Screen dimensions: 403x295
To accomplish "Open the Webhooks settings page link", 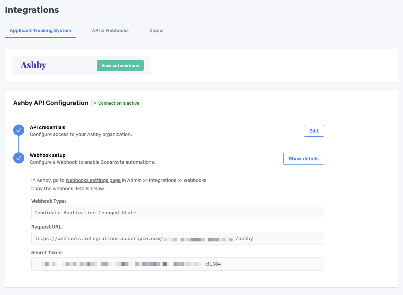I will point(93,180).
